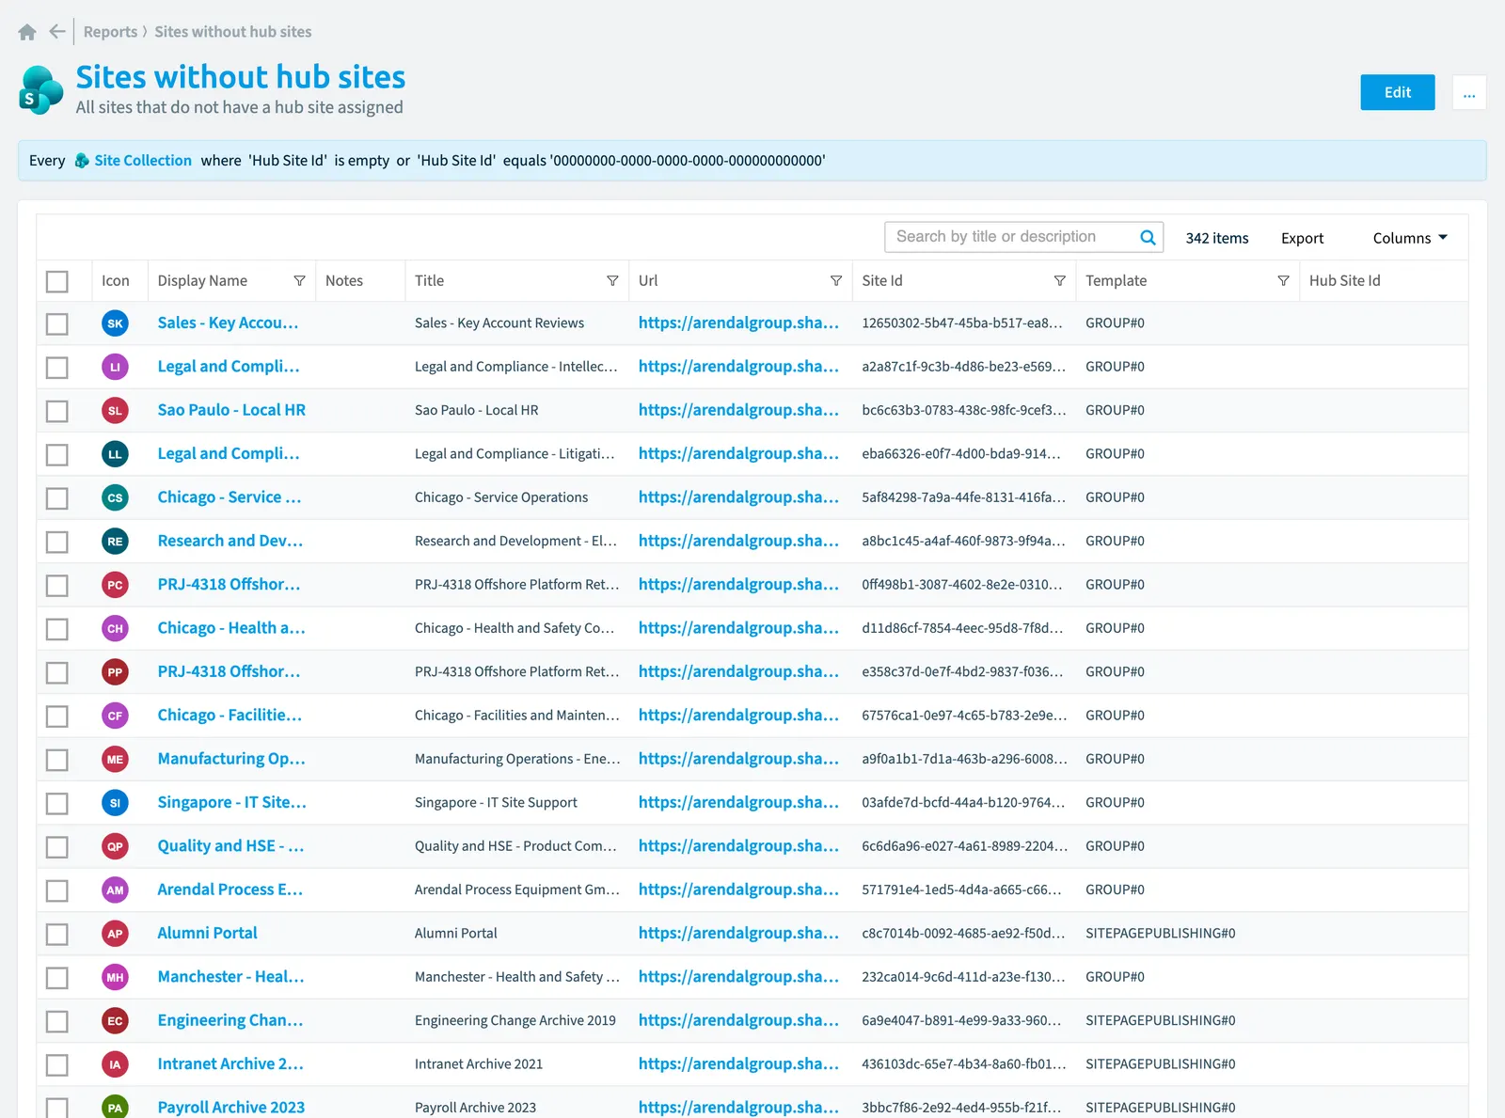Click the Notes column header

point(343,281)
